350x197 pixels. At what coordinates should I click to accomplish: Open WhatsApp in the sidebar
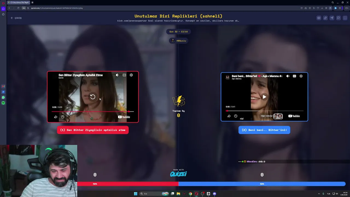coord(3,97)
